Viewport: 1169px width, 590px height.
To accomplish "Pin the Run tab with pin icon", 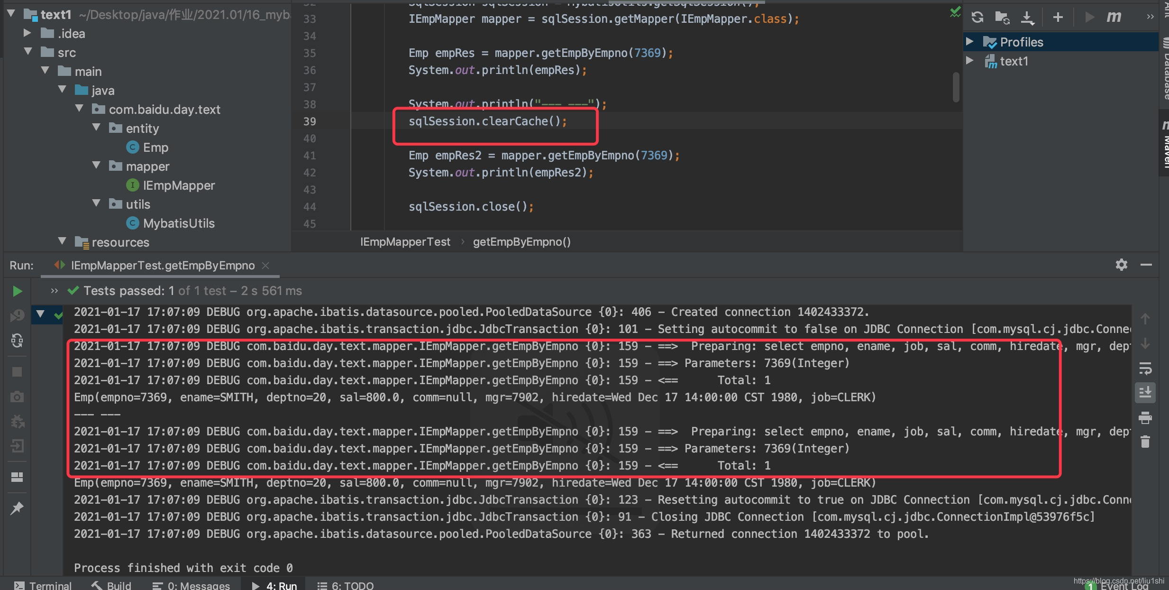I will 17,508.
